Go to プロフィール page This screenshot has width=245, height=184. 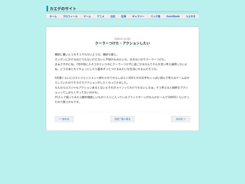click(x=70, y=16)
